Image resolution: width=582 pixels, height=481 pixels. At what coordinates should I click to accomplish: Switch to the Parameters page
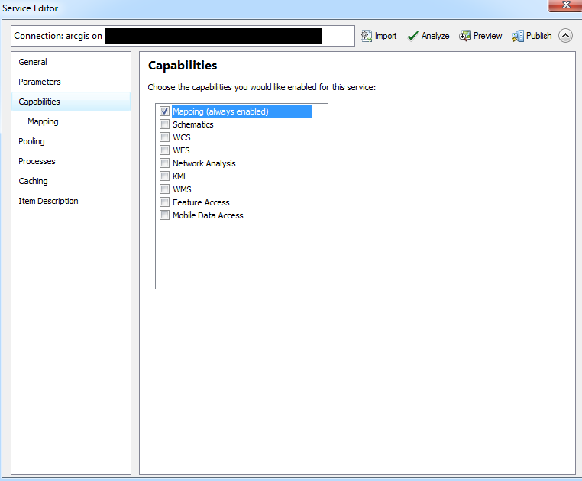tap(40, 82)
